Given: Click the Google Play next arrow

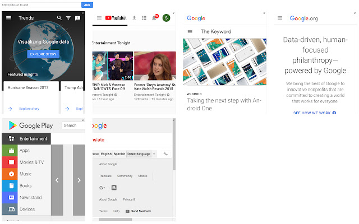Looking at the screenshot, I should (x=79, y=180).
